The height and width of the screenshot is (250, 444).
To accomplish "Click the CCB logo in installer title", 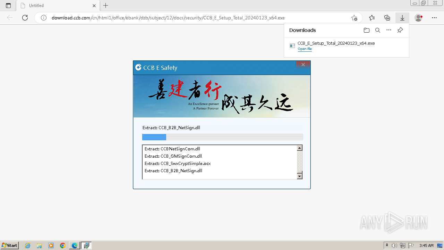I will point(138,67).
